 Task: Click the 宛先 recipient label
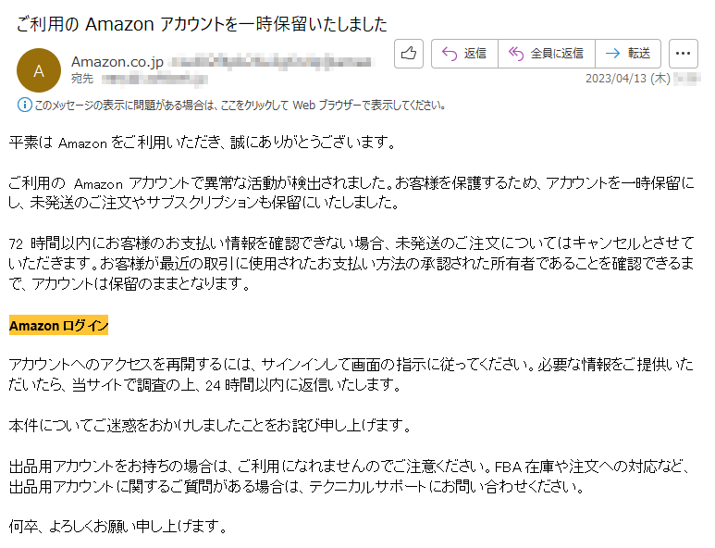pos(82,79)
